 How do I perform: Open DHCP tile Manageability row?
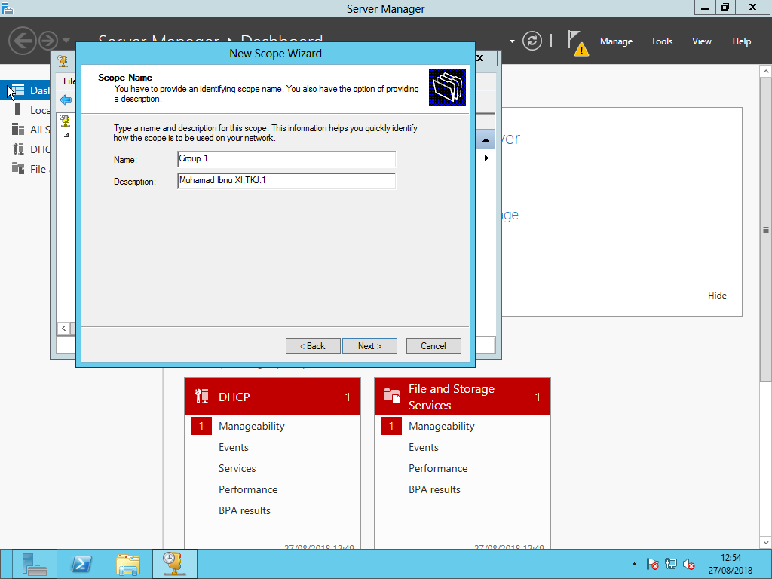tap(252, 427)
